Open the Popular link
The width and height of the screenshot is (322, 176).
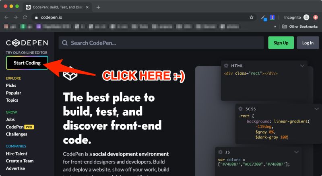(x=14, y=93)
